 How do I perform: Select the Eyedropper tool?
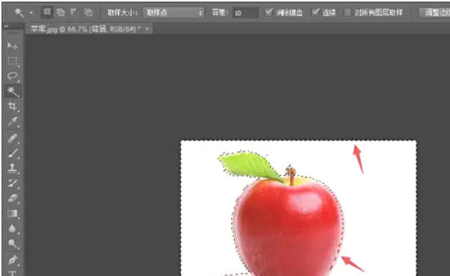pyautogui.click(x=13, y=121)
